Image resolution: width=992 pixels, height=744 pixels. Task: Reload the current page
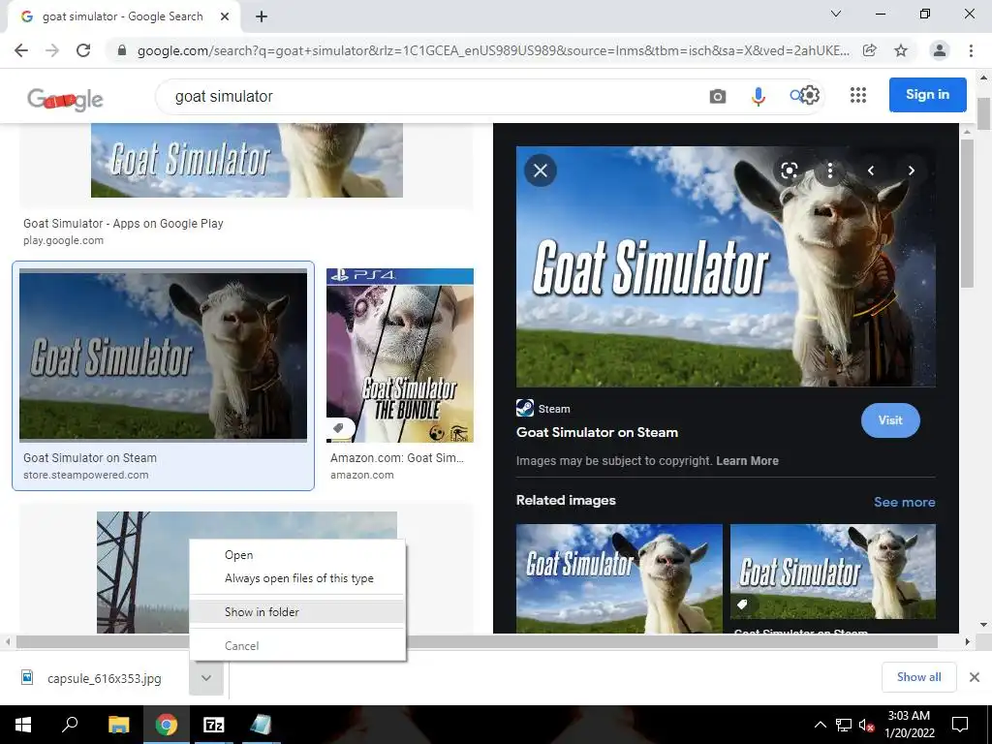coord(83,50)
